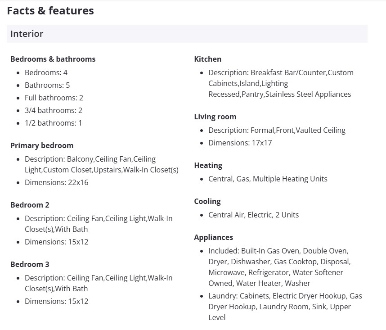
Task: Select the 3/4 bathrooms: 2 entry
Action: [x=54, y=110]
